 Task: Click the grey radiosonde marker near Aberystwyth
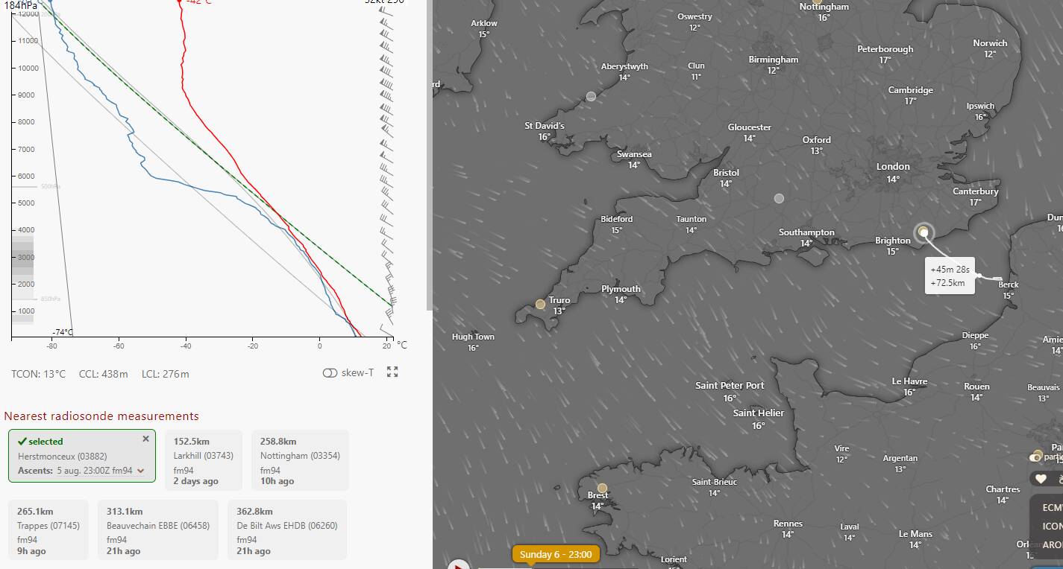[591, 96]
